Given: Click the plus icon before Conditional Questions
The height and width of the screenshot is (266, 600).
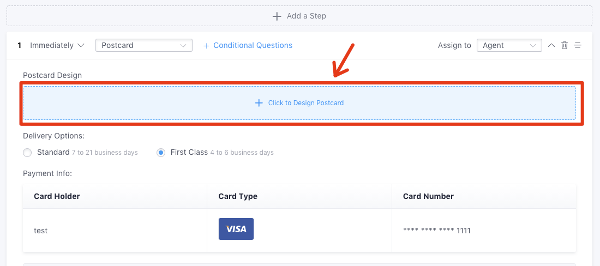Looking at the screenshot, I should 206,46.
